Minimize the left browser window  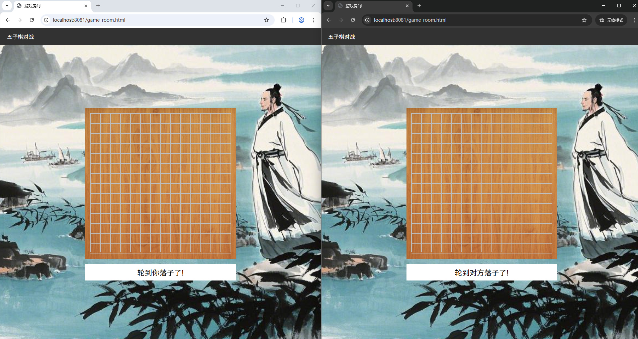(x=282, y=6)
